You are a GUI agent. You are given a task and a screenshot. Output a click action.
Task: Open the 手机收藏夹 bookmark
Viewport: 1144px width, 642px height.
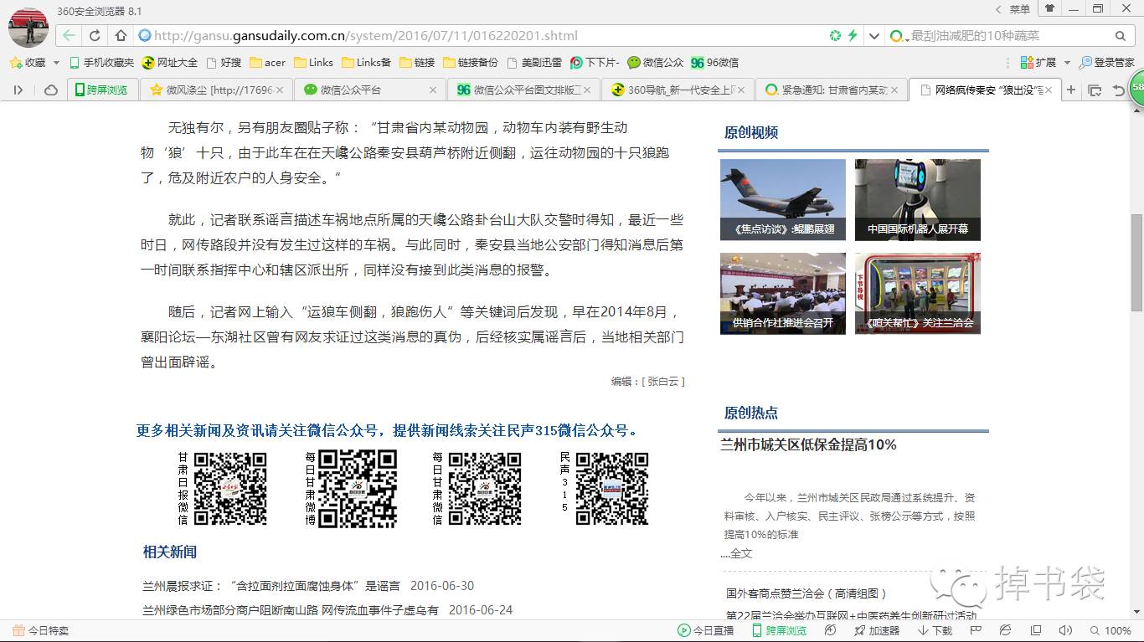(101, 63)
